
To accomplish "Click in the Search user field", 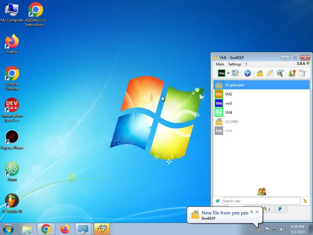I will pyautogui.click(x=262, y=201).
